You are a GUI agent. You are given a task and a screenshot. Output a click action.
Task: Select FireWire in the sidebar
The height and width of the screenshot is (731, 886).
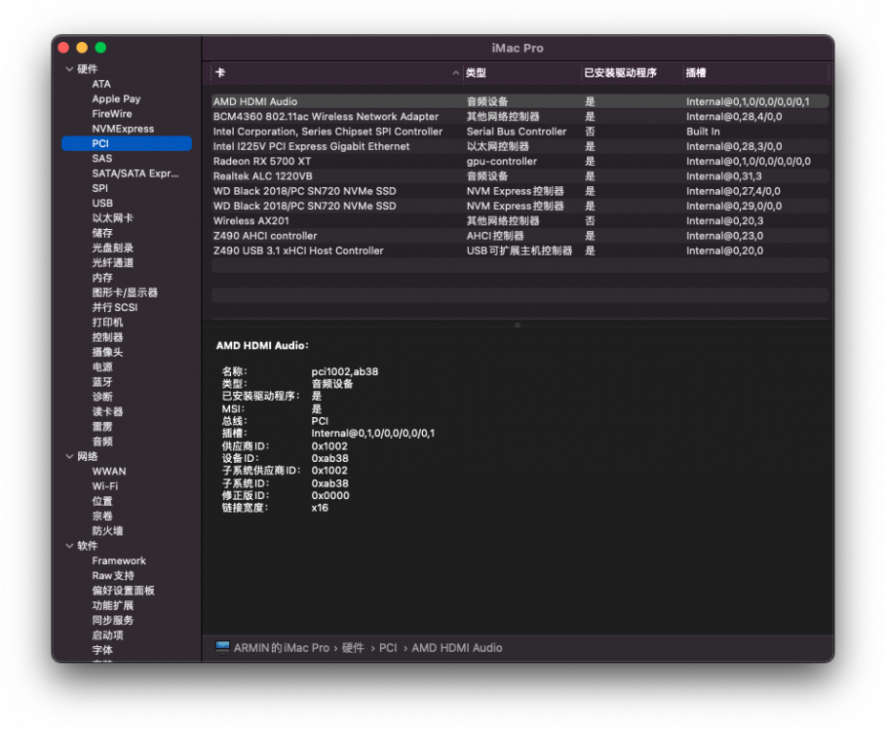tap(112, 113)
